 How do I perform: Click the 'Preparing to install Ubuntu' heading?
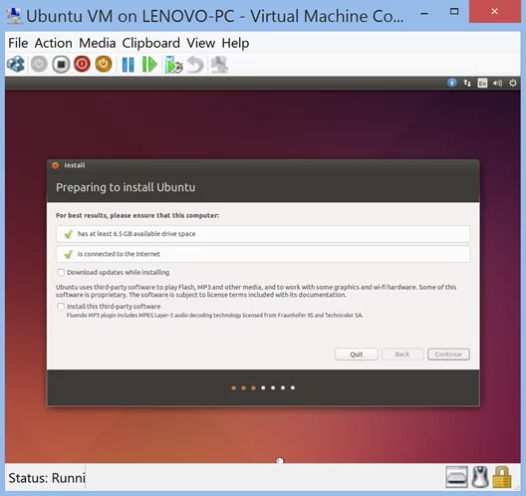coord(126,187)
